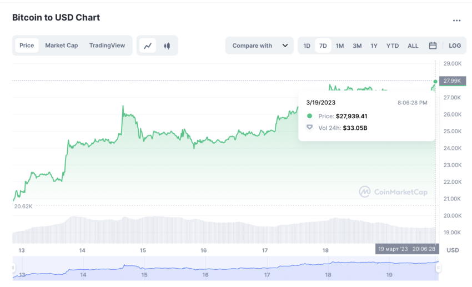Open the three-dot more options menu
Screen dimensions: 472x287
(456, 21)
